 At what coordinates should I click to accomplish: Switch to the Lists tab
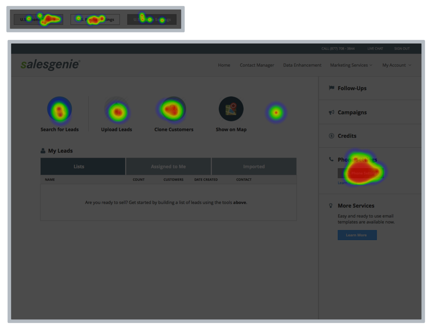coord(83,166)
